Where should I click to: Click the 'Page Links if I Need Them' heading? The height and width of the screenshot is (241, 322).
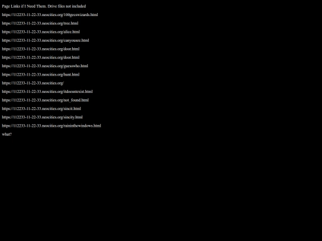[x=24, y=7]
